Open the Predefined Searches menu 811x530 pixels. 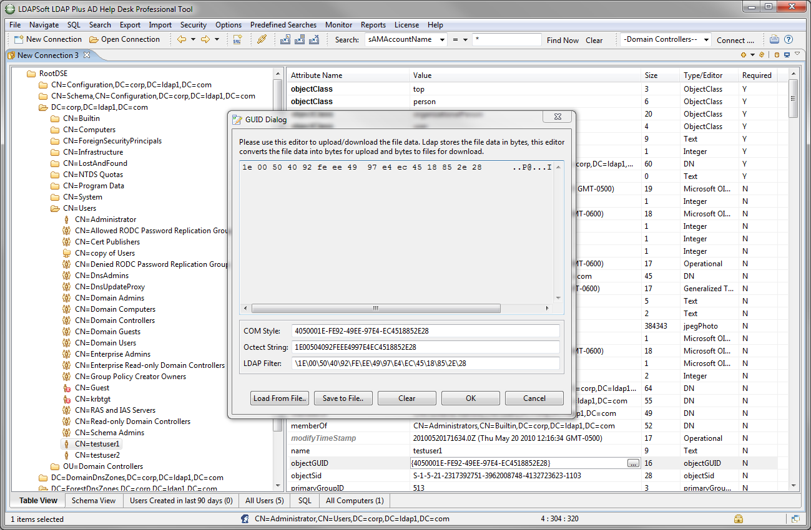click(x=283, y=25)
